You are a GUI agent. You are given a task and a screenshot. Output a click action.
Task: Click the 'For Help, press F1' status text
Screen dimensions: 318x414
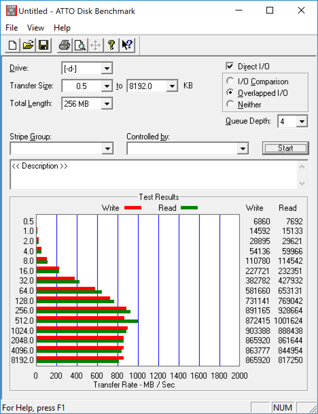pos(33,408)
